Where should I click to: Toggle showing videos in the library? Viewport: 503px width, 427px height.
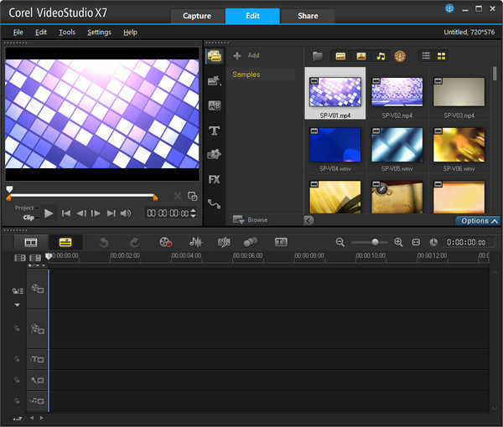coord(340,56)
